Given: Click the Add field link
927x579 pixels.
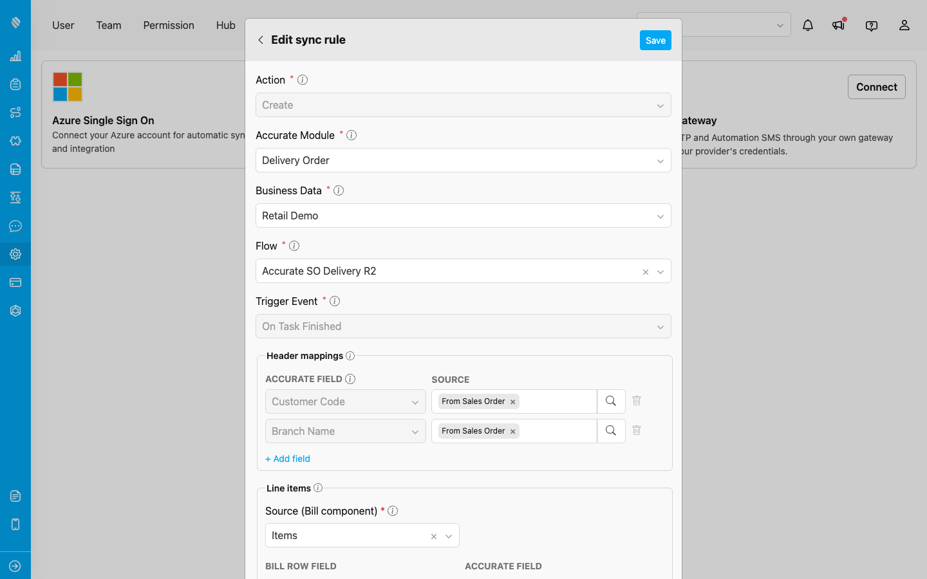Looking at the screenshot, I should coord(288,459).
